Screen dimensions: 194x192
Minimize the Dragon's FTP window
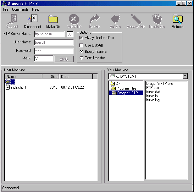178,3
